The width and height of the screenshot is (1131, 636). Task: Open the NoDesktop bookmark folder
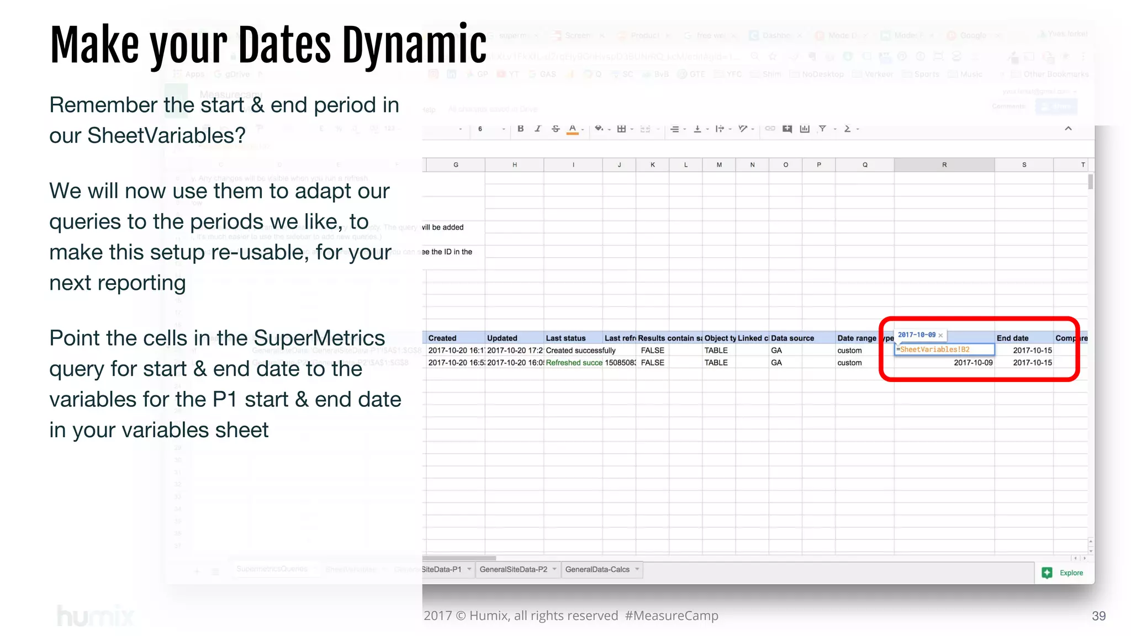817,74
